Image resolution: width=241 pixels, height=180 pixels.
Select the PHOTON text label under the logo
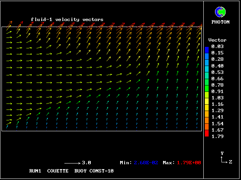pyautogui.click(x=220, y=22)
